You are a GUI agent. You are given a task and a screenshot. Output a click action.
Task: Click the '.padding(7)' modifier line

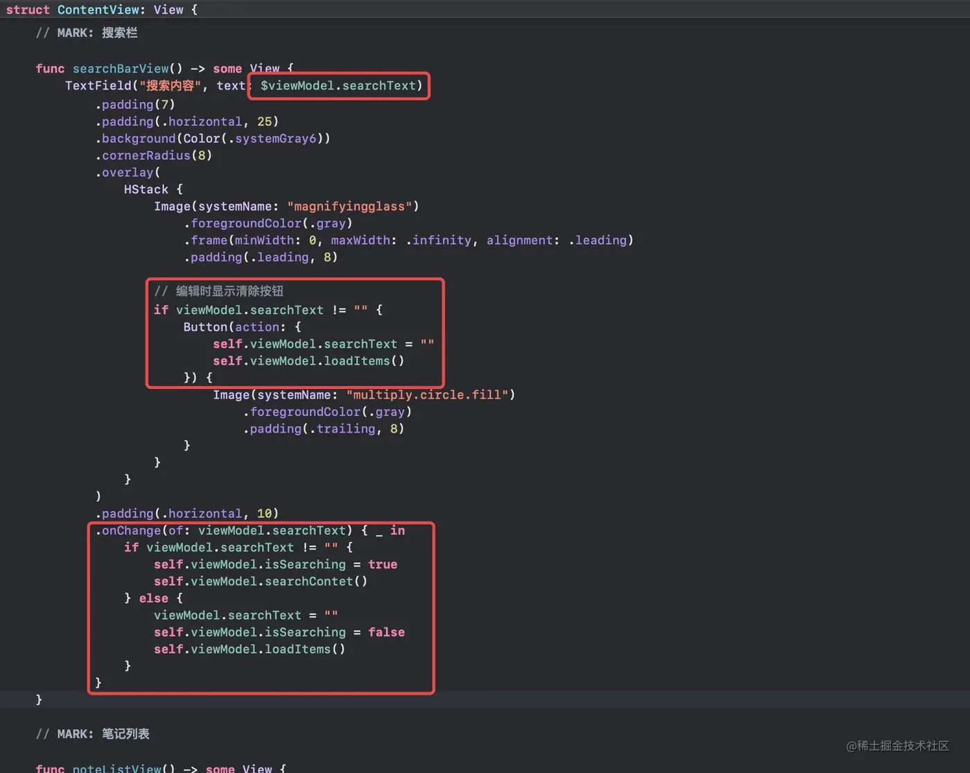(135, 105)
